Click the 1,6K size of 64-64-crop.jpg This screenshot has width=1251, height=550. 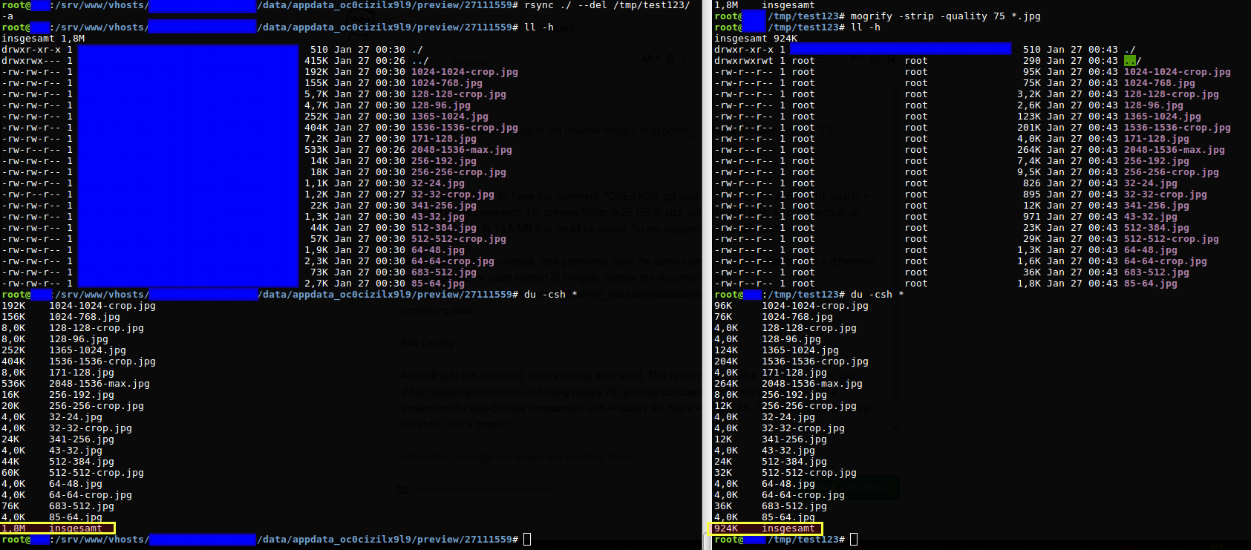pyautogui.click(x=1029, y=261)
